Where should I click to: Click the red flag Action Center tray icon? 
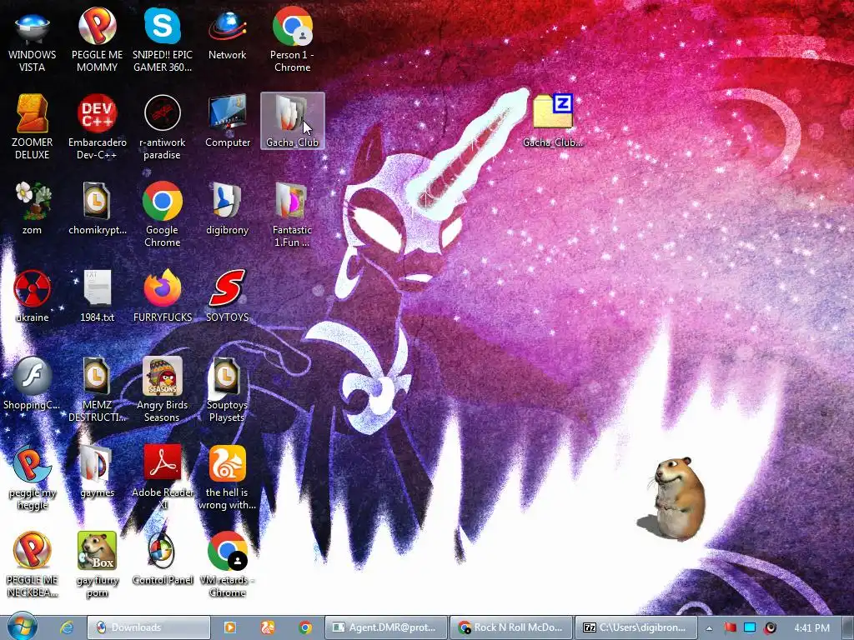(730, 627)
